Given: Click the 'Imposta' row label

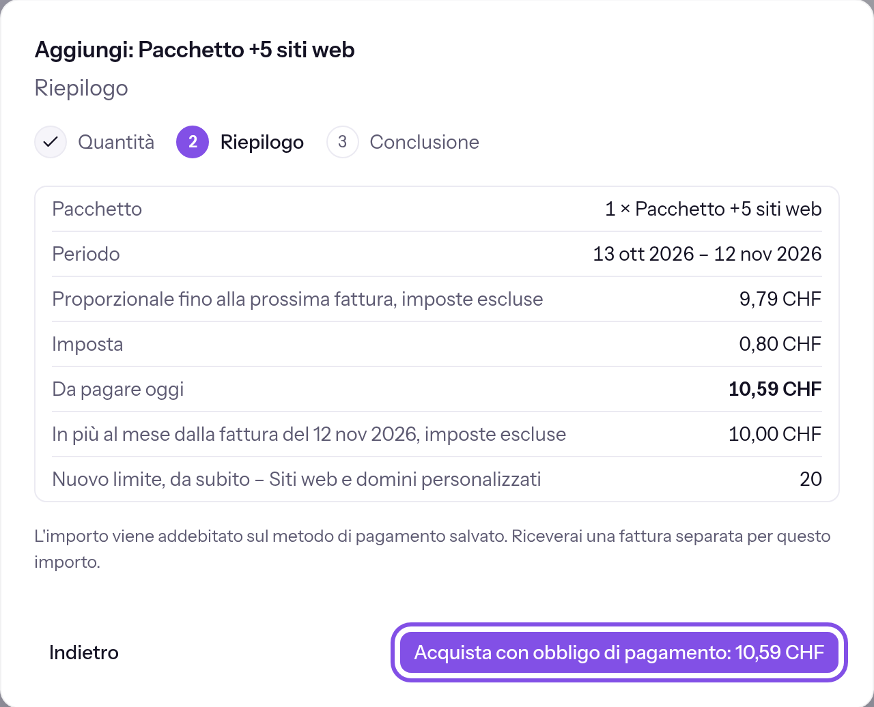Looking at the screenshot, I should pyautogui.click(x=87, y=344).
